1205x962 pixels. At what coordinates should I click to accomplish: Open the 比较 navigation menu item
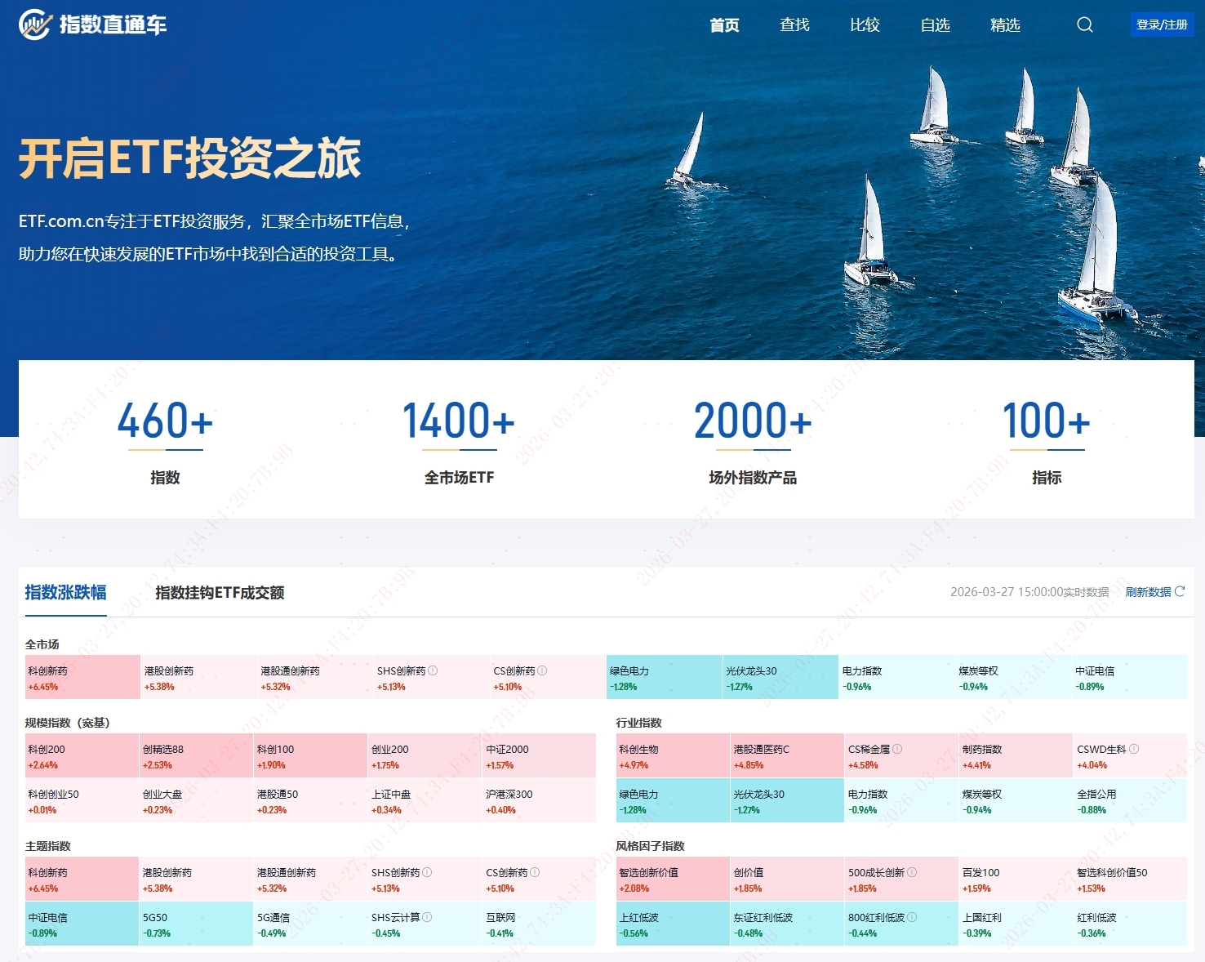coord(864,24)
